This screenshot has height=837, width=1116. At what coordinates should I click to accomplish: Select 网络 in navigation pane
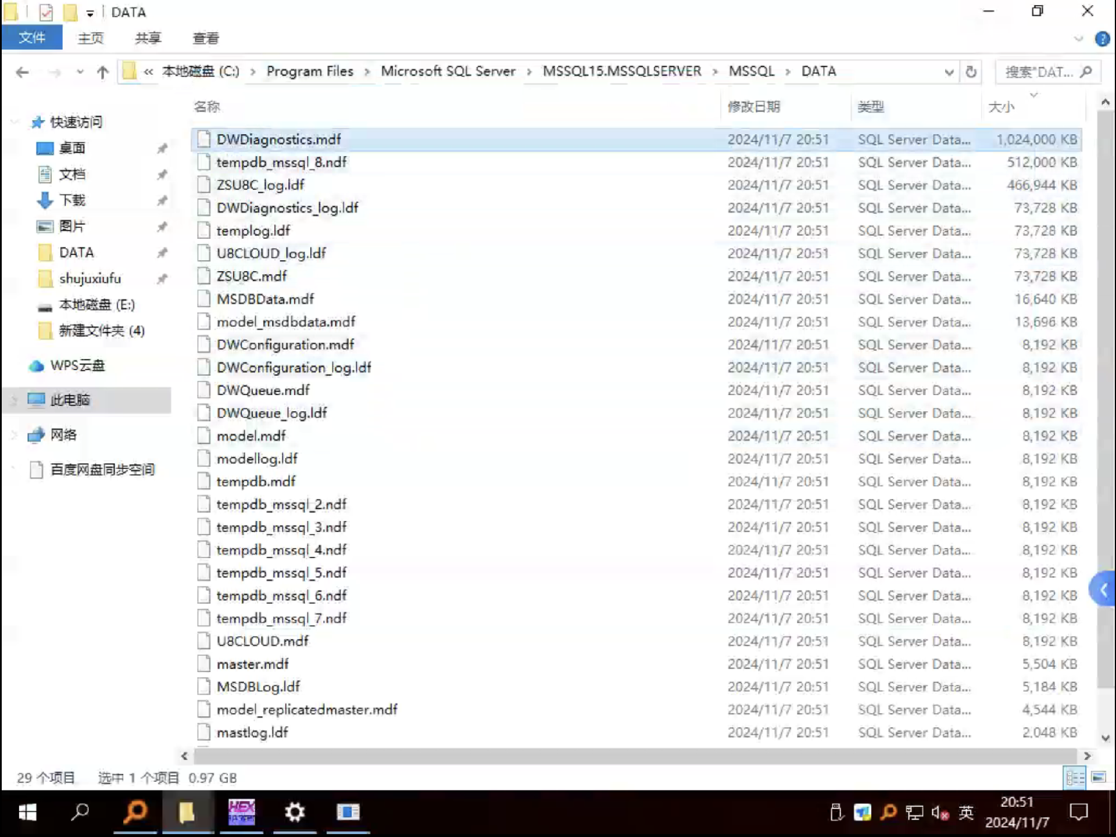63,435
